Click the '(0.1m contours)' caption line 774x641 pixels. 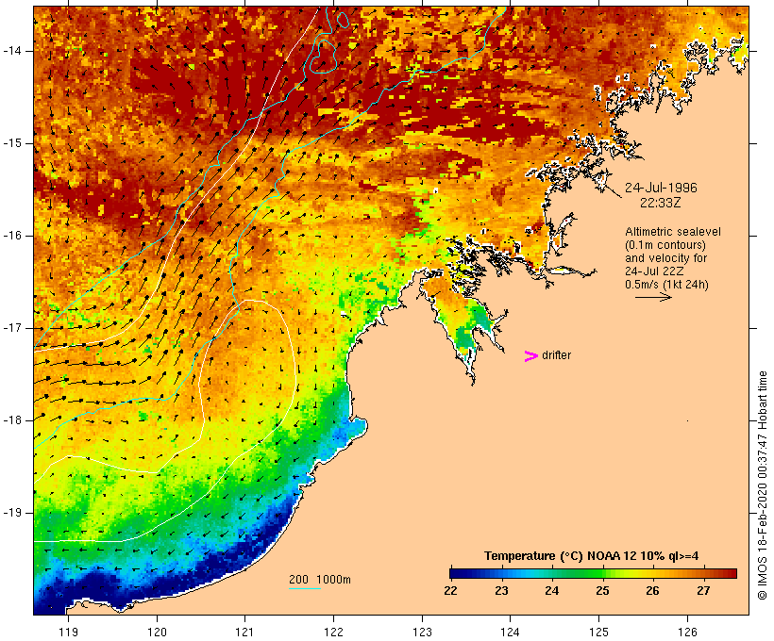click(x=665, y=245)
